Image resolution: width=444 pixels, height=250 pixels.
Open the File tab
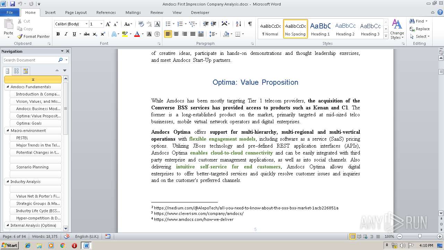coord(10,12)
